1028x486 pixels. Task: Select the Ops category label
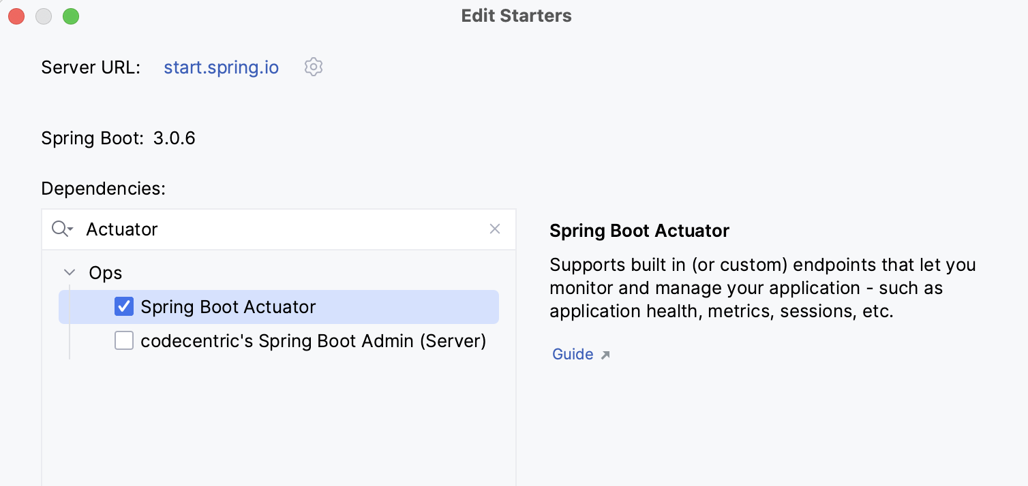106,273
